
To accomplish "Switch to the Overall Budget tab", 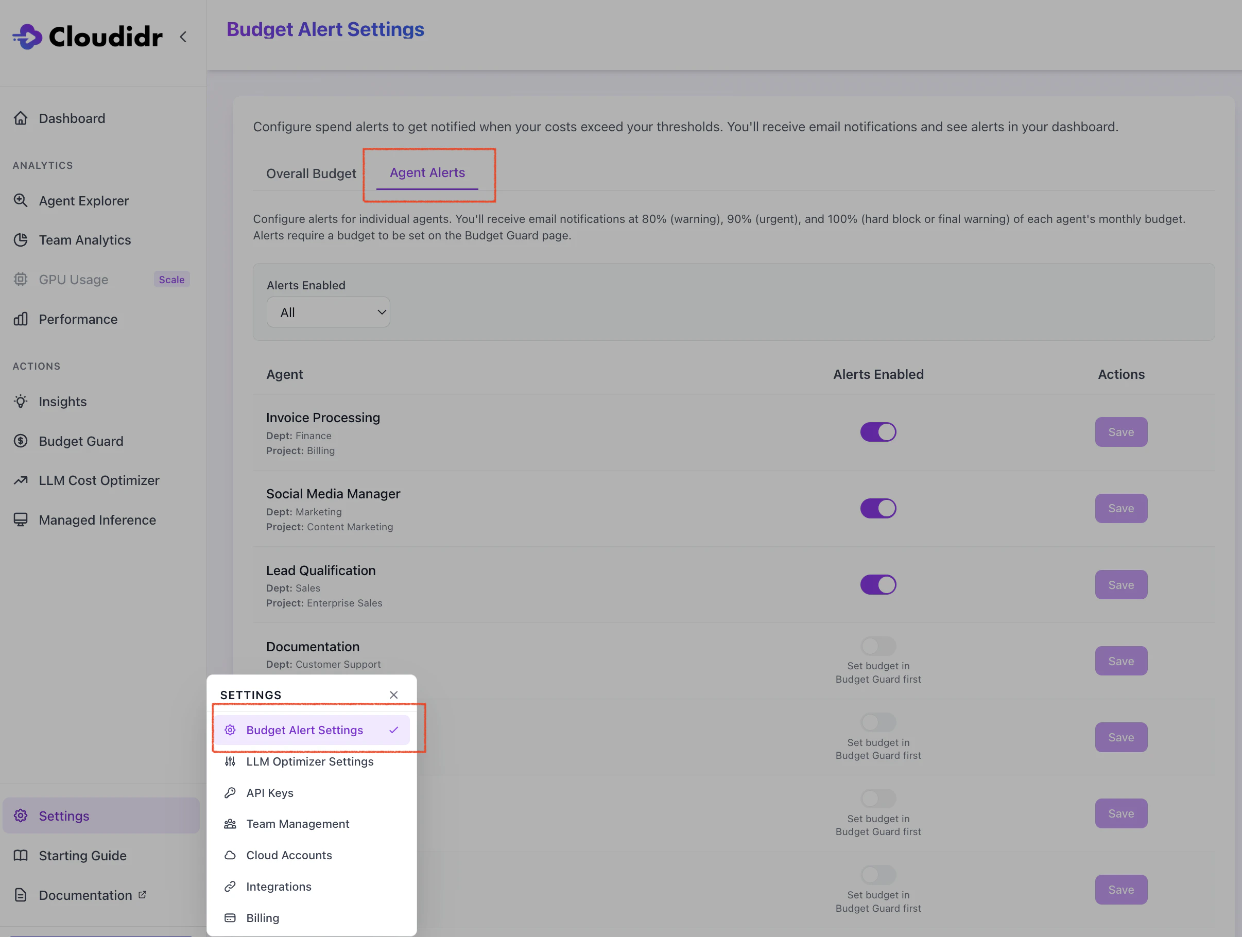I will click(x=311, y=173).
